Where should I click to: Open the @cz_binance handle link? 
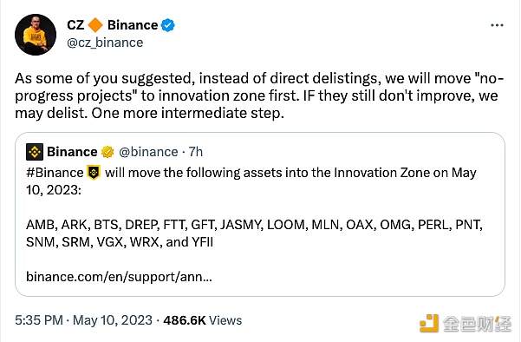click(x=105, y=43)
